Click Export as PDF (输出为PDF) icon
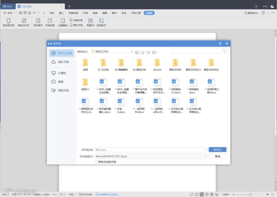Viewport: 277px width, 197px height. point(24,22)
